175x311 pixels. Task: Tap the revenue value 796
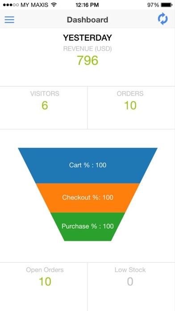87,60
